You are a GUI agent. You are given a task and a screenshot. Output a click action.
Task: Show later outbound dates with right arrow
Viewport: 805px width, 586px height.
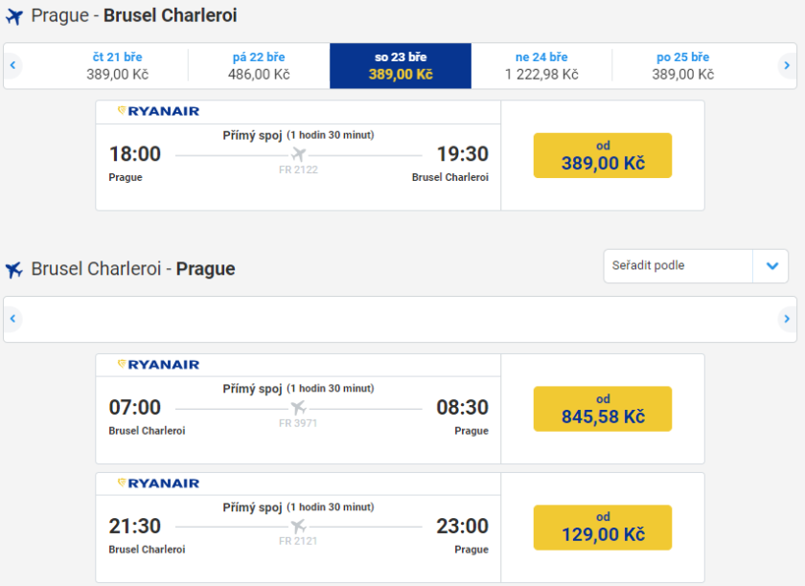[x=787, y=66]
